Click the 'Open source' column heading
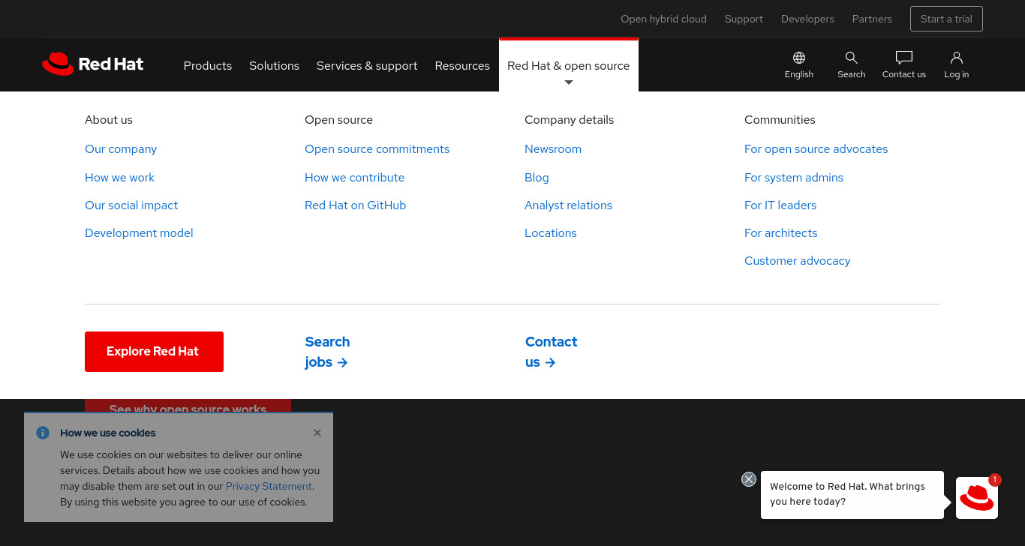The width and height of the screenshot is (1025, 546). (x=338, y=119)
